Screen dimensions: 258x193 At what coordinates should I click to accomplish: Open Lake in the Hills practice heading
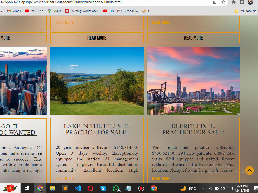point(97,129)
